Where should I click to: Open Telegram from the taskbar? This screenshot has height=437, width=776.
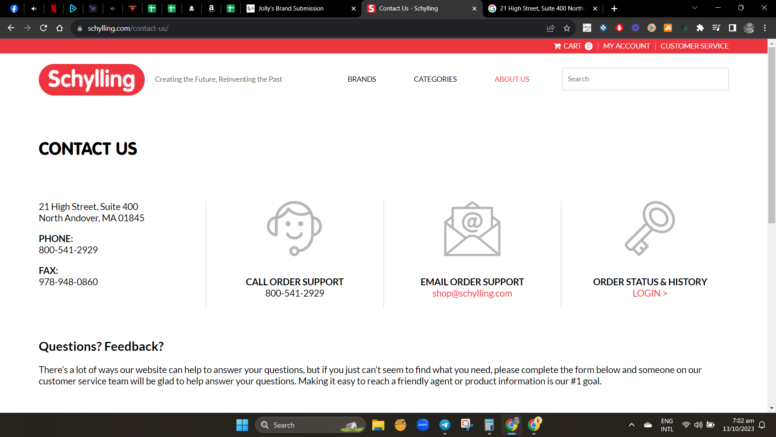[x=445, y=425]
